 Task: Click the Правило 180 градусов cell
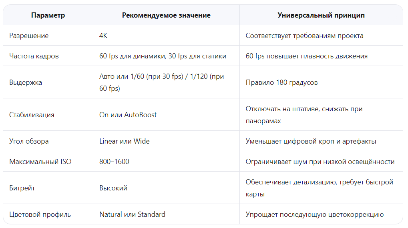pyautogui.click(x=321, y=82)
